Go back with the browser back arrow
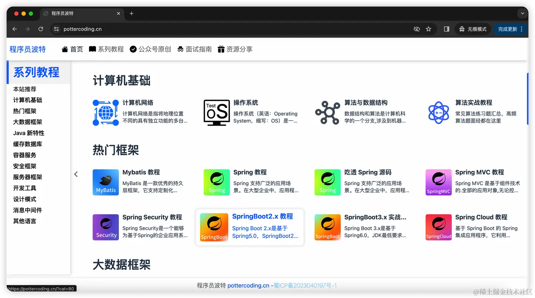Image resolution: width=535 pixels, height=298 pixels. [x=15, y=29]
